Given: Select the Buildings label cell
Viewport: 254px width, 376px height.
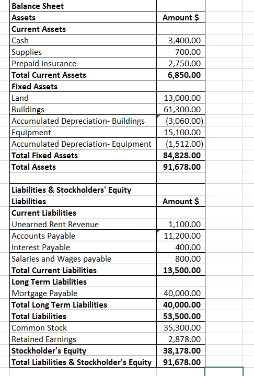Looking at the screenshot, I should click(83, 109).
